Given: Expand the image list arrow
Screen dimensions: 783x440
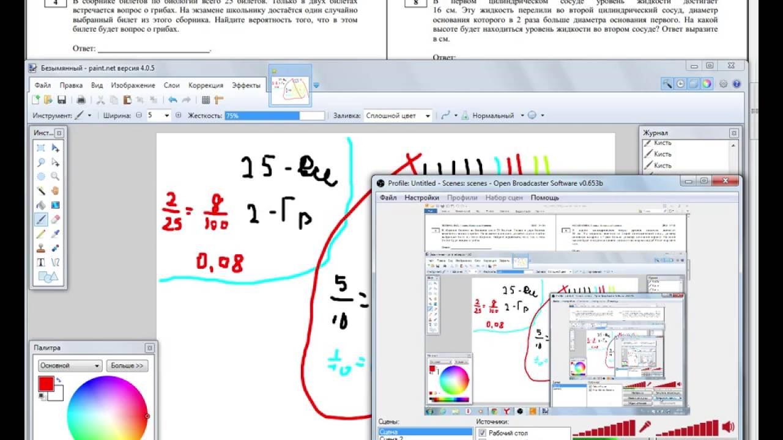Looking at the screenshot, I should [x=316, y=86].
